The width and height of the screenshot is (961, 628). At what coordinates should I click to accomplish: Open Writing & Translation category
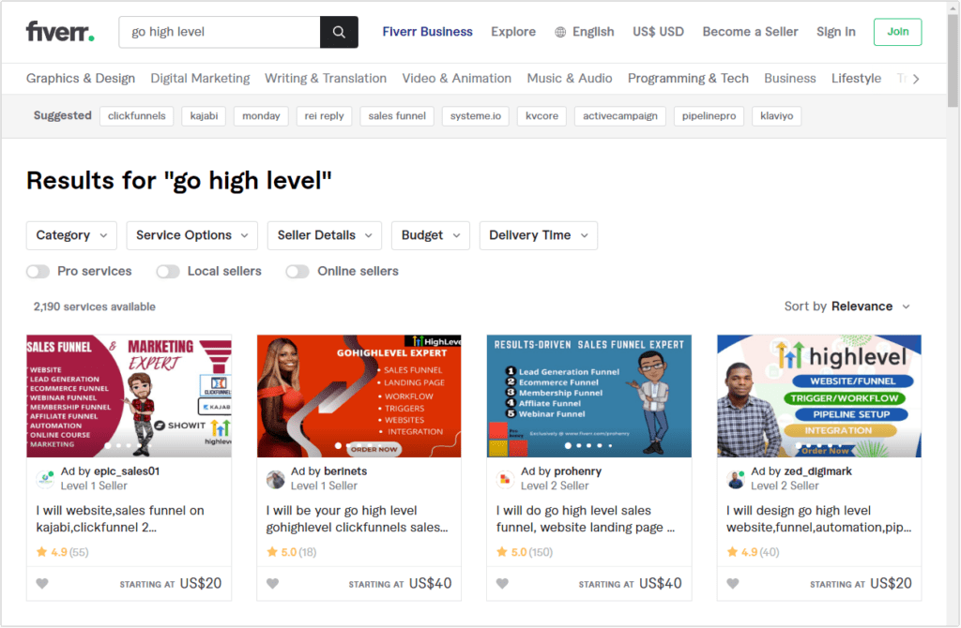pos(326,79)
